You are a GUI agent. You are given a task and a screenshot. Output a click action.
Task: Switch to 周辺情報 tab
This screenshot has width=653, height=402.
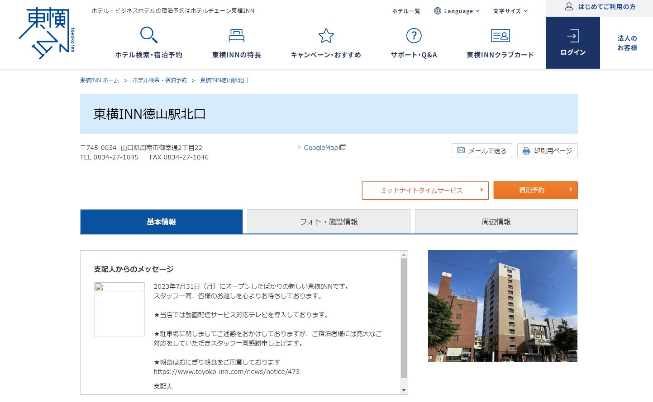496,222
